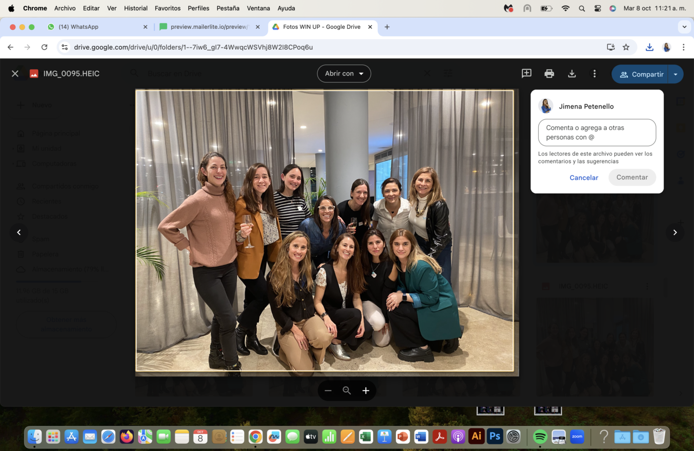Go to the previous image arrow

(x=19, y=232)
